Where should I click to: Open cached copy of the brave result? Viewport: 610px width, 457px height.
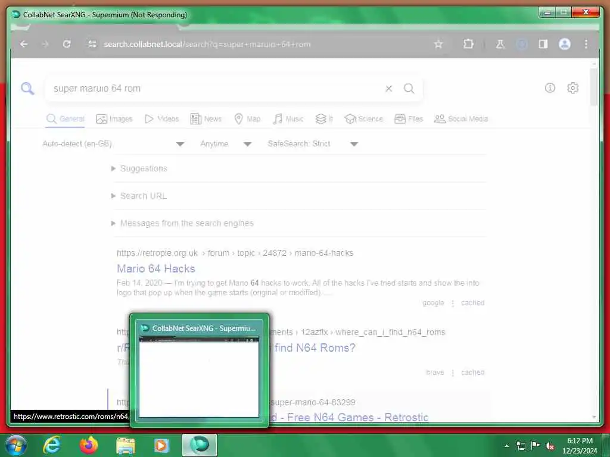(472, 373)
